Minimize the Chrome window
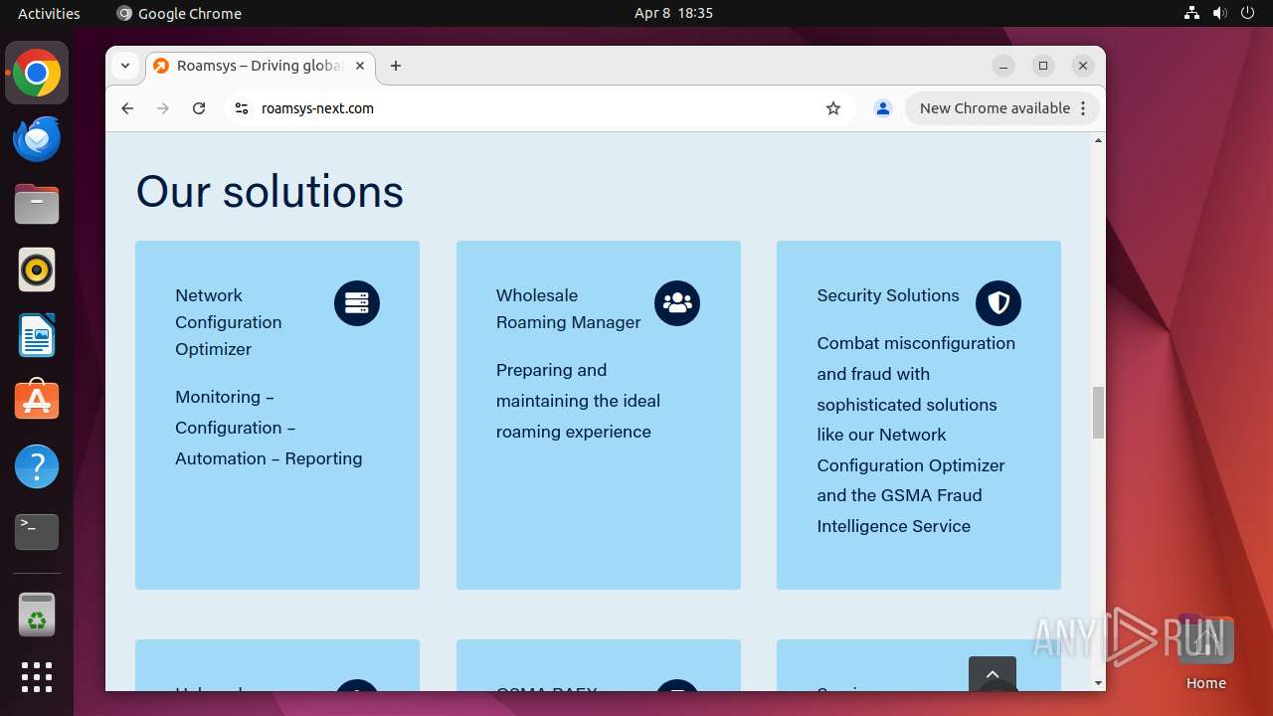The height and width of the screenshot is (716, 1273). click(x=1003, y=66)
